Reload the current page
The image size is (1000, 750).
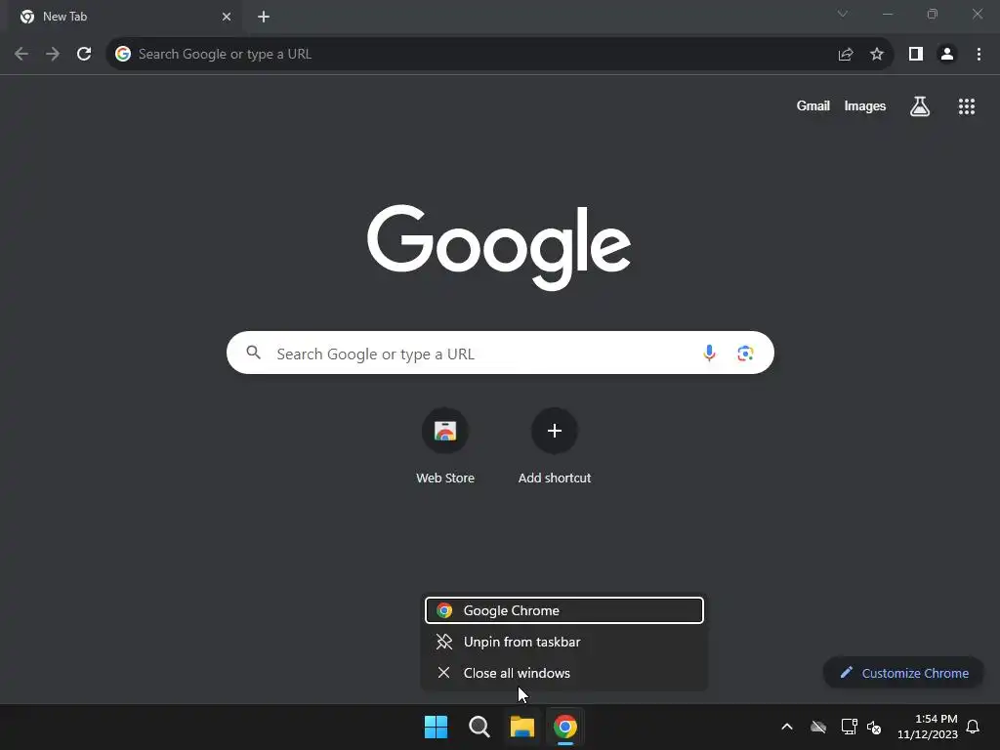pyautogui.click(x=84, y=55)
